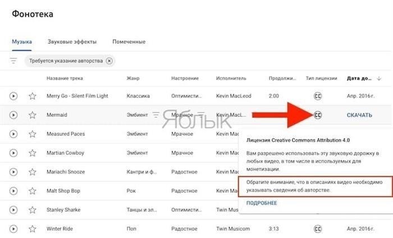Click the Классика genre in Merry Go row

click(138, 96)
